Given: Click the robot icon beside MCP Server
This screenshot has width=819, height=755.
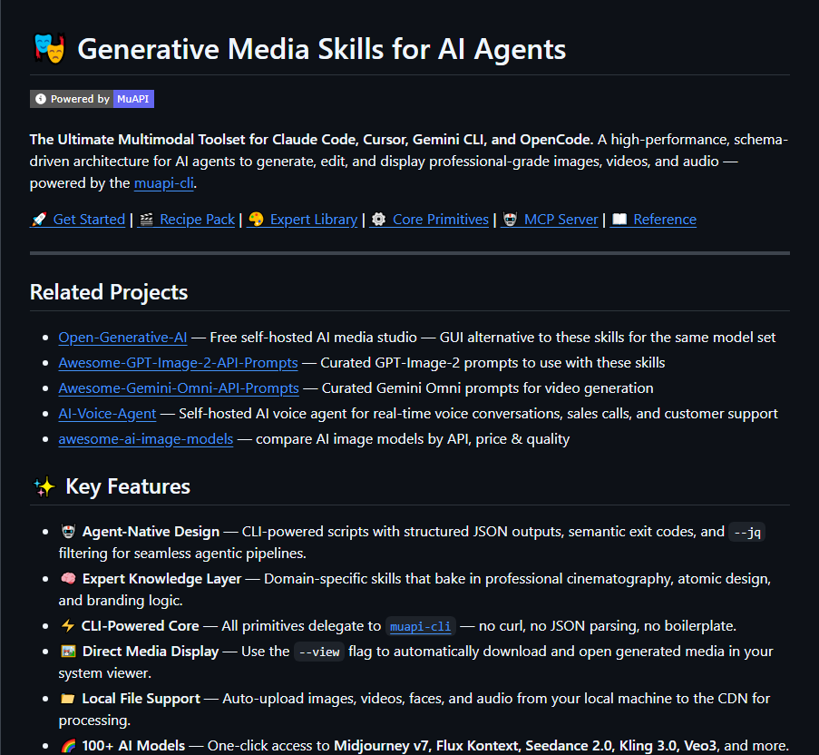Looking at the screenshot, I should tap(511, 220).
